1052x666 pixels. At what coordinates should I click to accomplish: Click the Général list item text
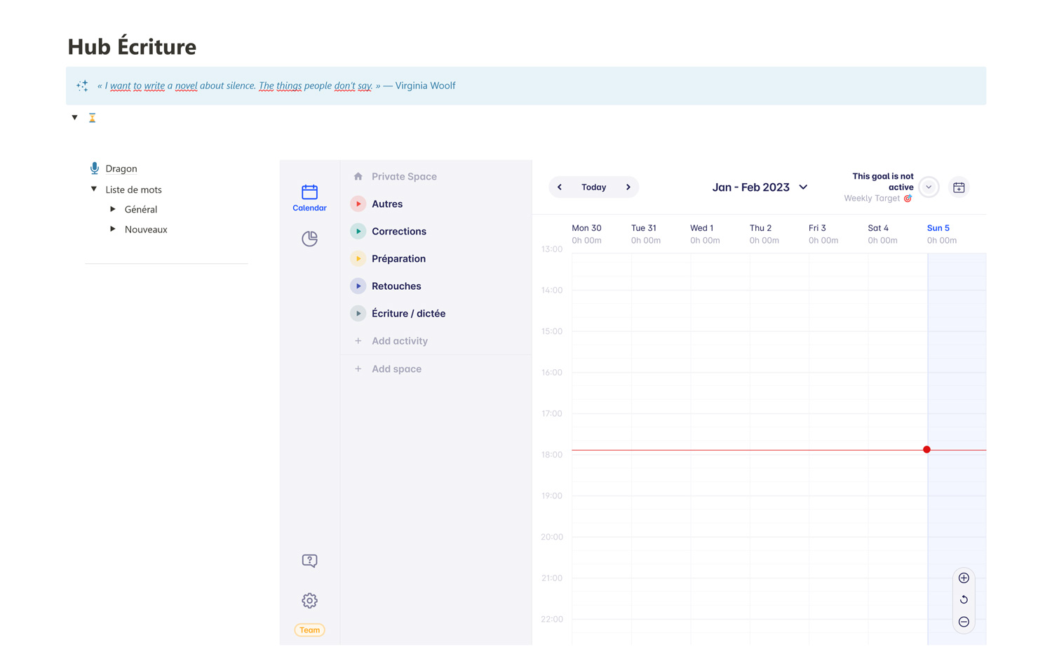(141, 210)
